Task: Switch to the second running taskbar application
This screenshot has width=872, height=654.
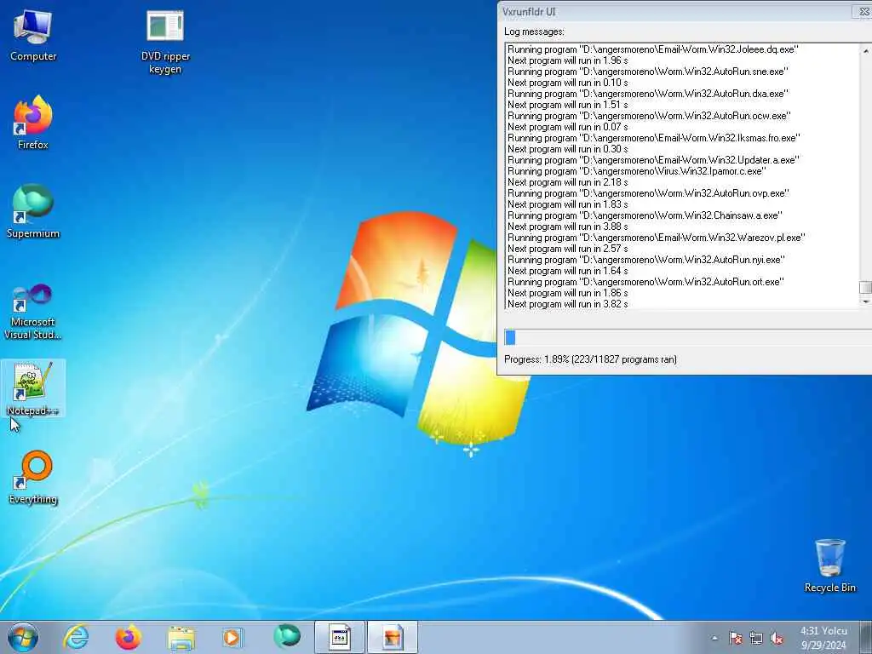Action: click(392, 637)
